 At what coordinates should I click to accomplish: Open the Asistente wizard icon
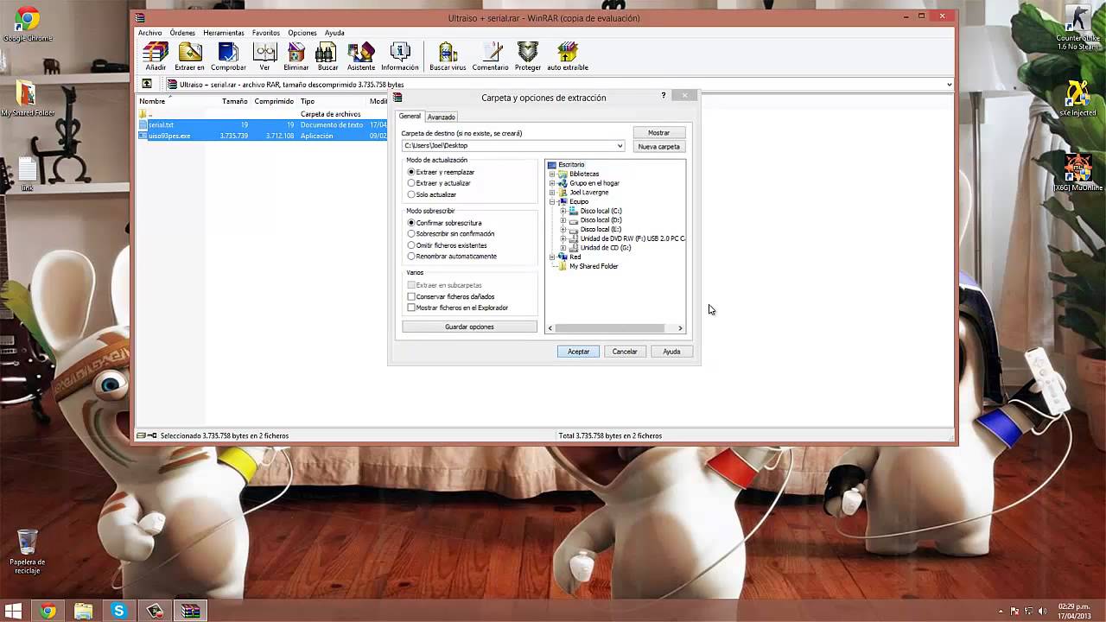361,56
